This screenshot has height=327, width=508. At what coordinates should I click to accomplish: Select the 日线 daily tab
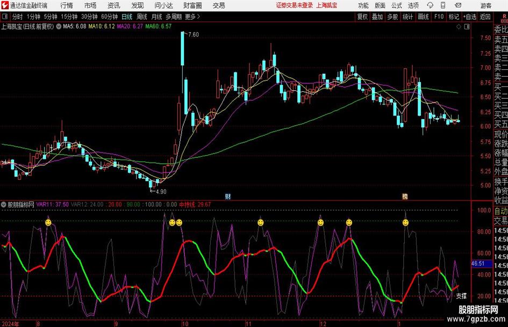click(x=127, y=17)
